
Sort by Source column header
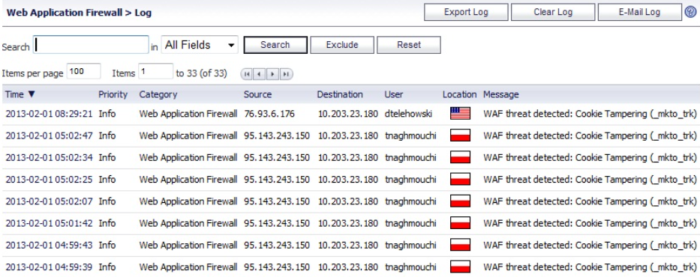coord(257,94)
